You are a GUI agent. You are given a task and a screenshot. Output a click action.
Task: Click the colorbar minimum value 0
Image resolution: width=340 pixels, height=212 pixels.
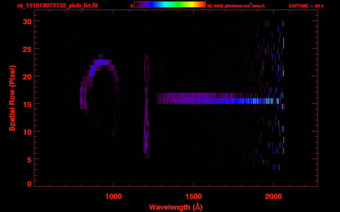pyautogui.click(x=132, y=6)
